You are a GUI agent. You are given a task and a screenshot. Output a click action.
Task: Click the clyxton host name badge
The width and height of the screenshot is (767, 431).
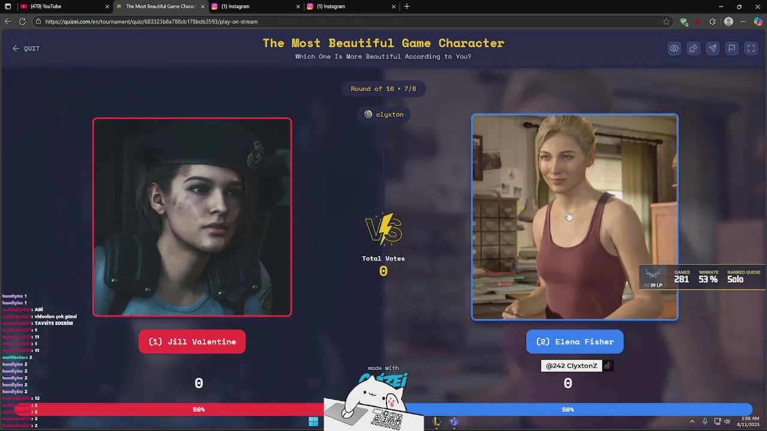[x=383, y=114]
